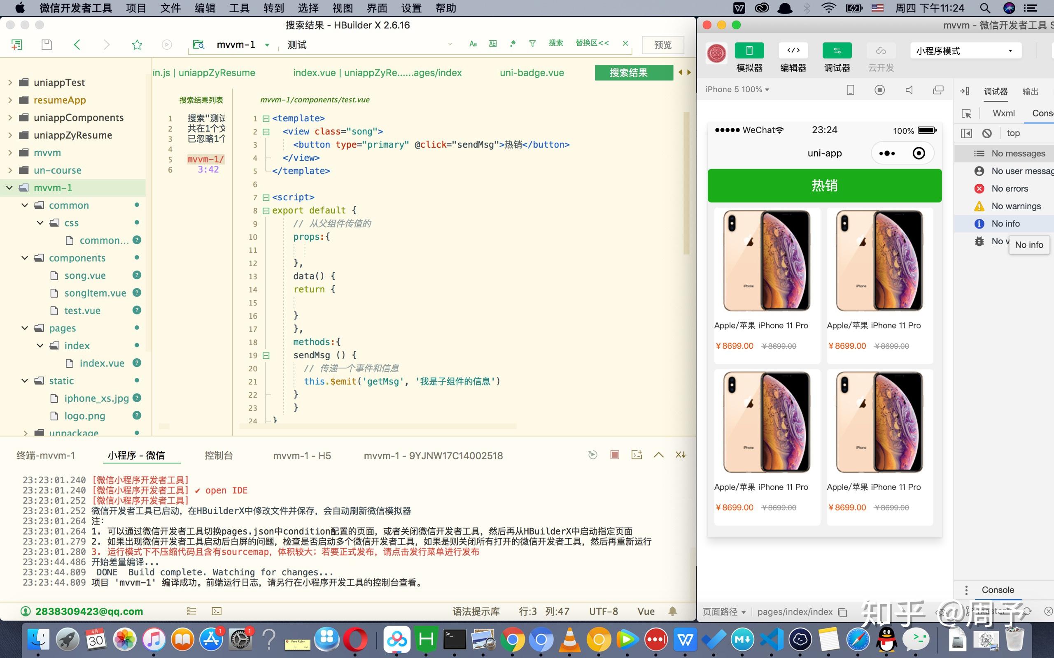Fold the script block at line 7
1054x658 pixels.
point(266,197)
